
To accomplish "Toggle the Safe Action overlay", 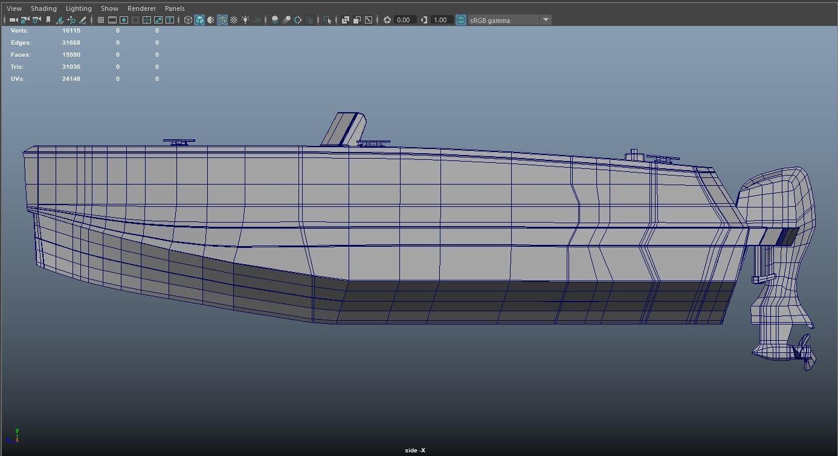I will pos(158,20).
